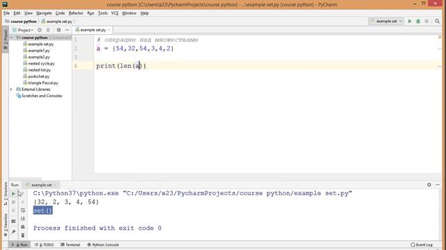Print the Run console output
The image size is (446, 250).
[x=23, y=227]
